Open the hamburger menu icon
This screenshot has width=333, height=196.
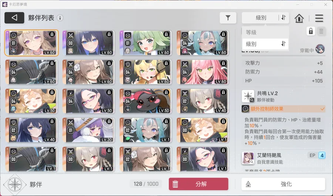coord(319,18)
